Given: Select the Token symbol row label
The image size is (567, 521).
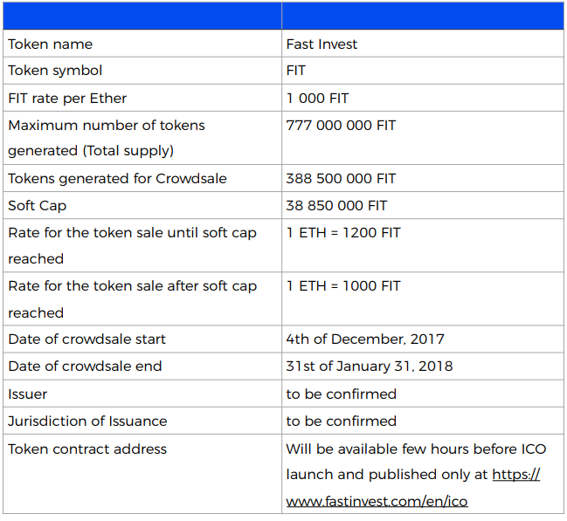Looking at the screenshot, I should [55, 71].
